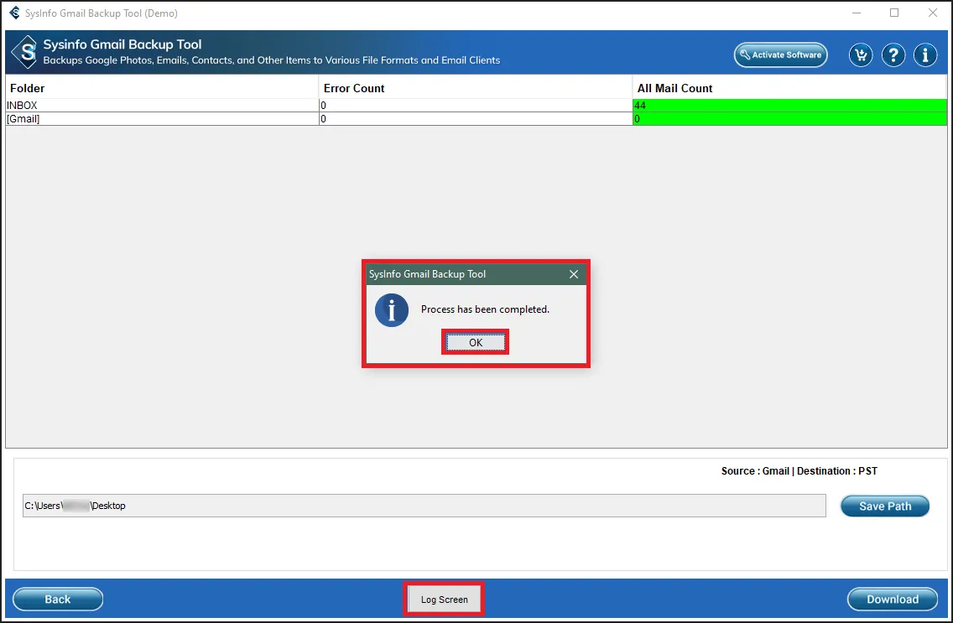Close the Process completed dialog

coord(573,274)
